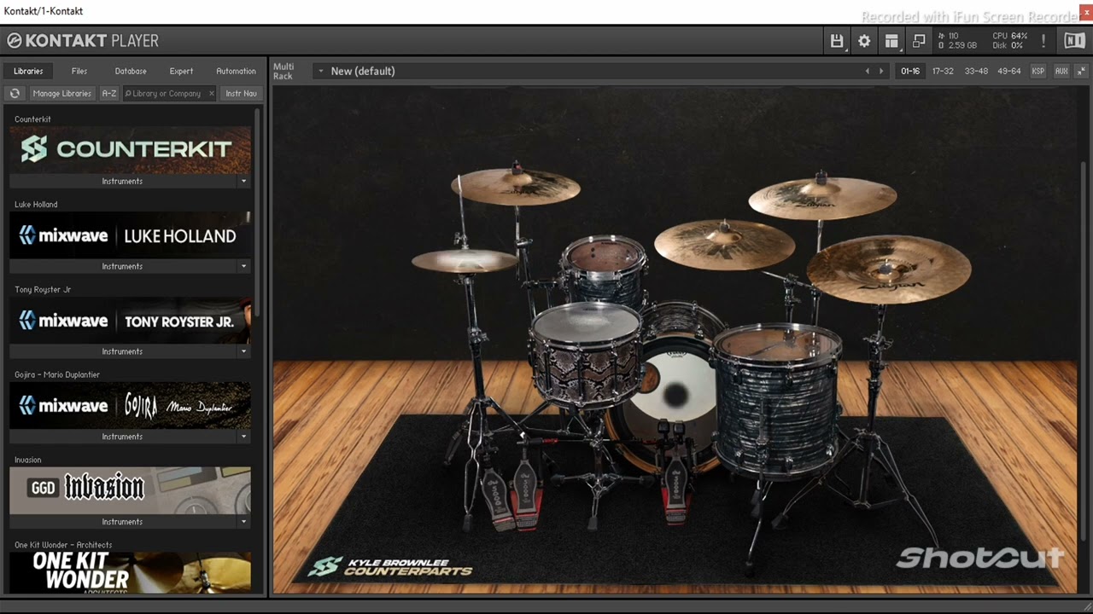The width and height of the screenshot is (1093, 614).
Task: Go to the previous multi with left arrow
Action: pos(868,71)
